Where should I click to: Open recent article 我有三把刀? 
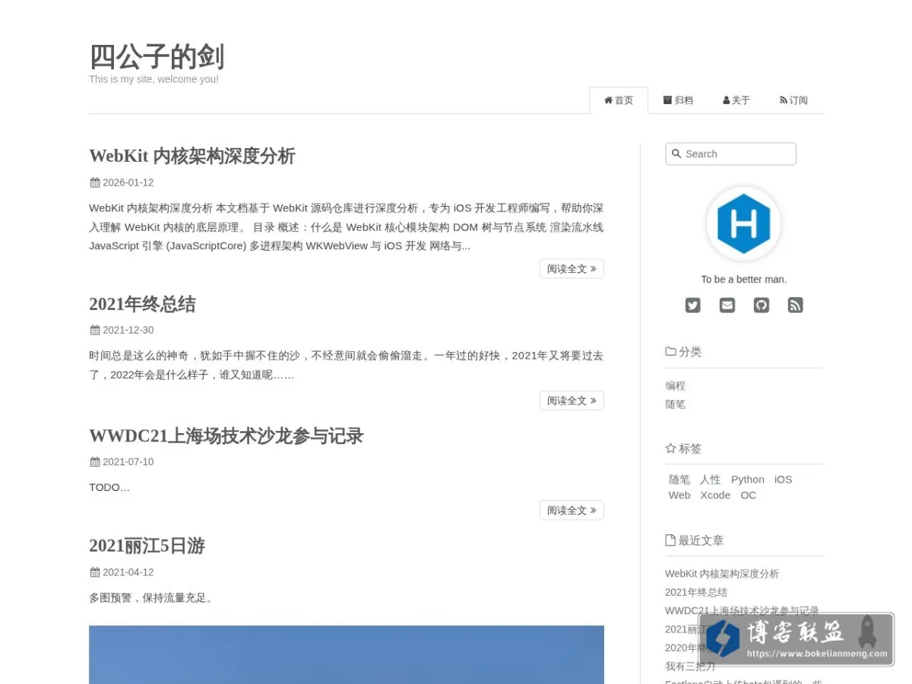[690, 666]
